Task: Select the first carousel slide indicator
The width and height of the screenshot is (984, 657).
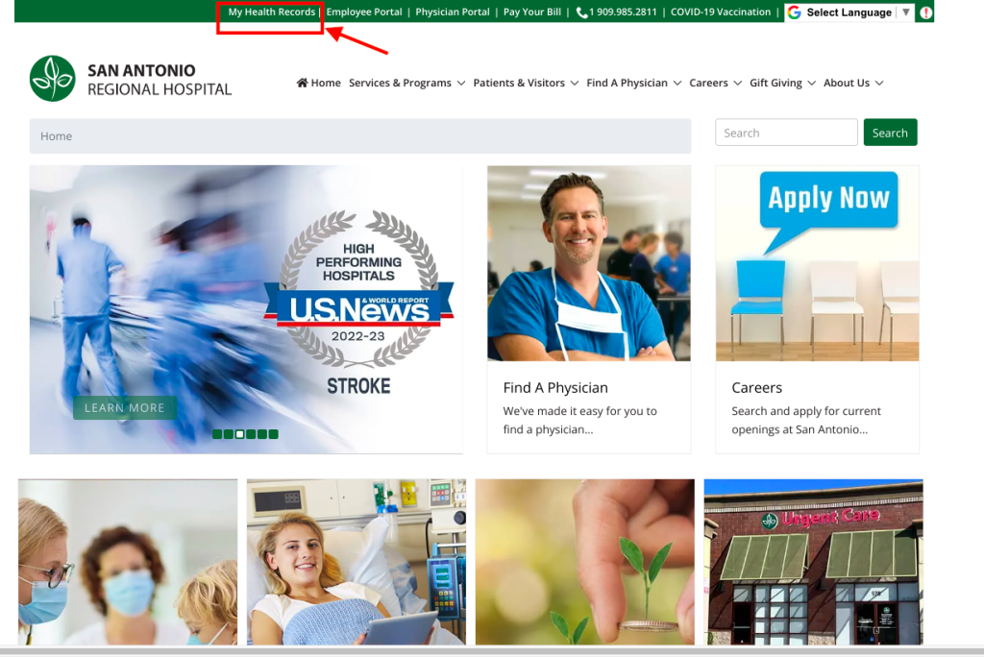Action: 217,434
